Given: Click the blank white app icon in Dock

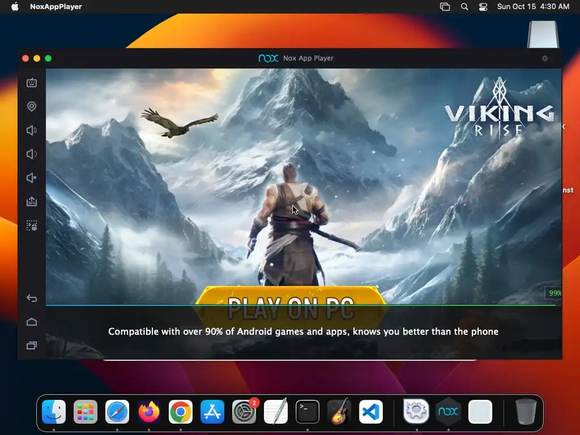Looking at the screenshot, I should point(480,411).
